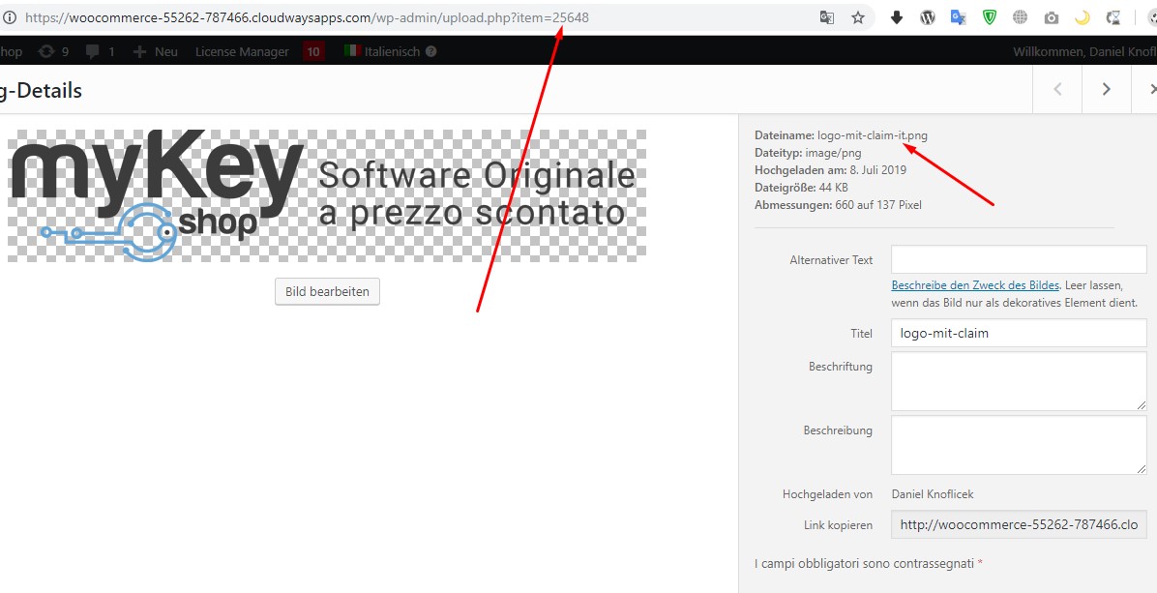
Task: Click the red 10 notification badge
Action: click(313, 51)
